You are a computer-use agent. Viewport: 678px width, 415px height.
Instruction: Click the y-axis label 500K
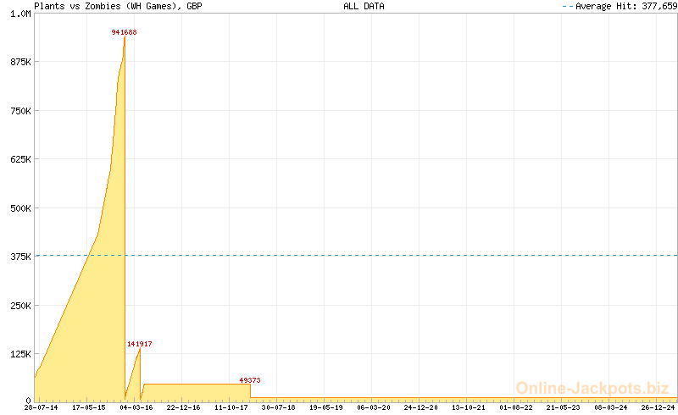click(20, 208)
